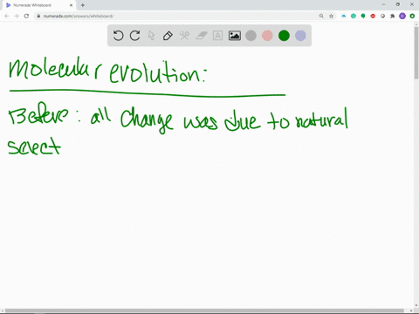The height and width of the screenshot is (314, 419).
Task: Click the green circle icon at far right of toolbar
Action: [412, 16]
